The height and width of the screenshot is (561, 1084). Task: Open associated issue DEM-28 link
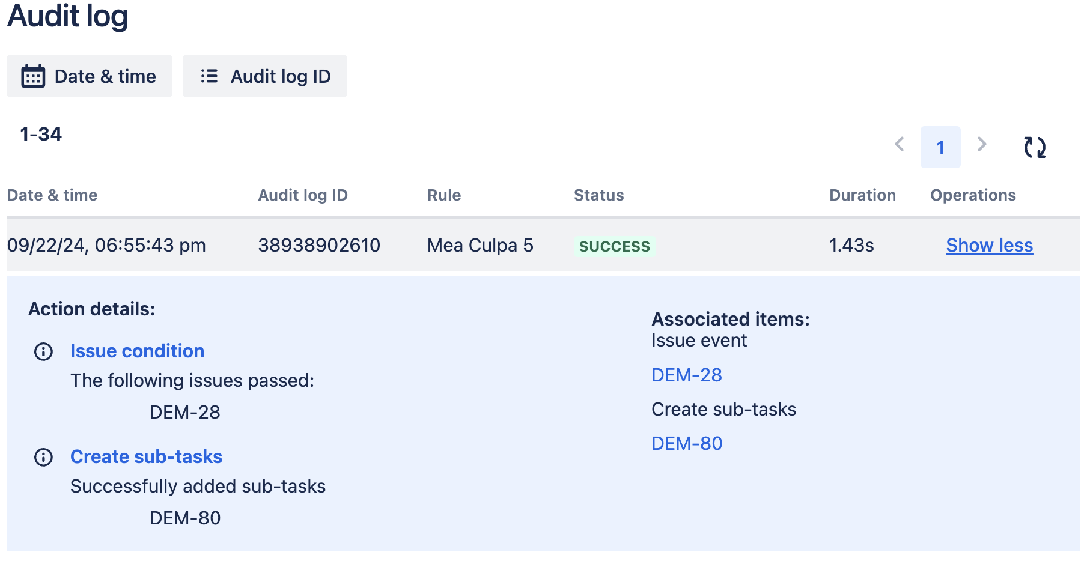[687, 375]
